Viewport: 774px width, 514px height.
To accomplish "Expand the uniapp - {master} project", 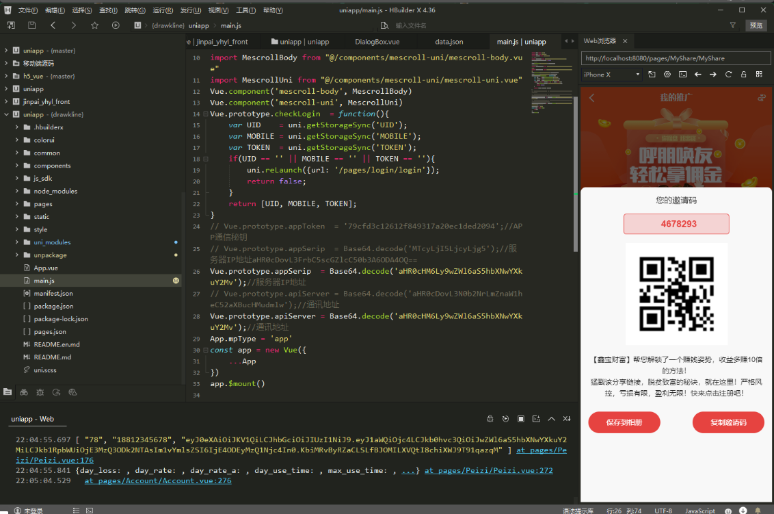I will pyautogui.click(x=6, y=51).
